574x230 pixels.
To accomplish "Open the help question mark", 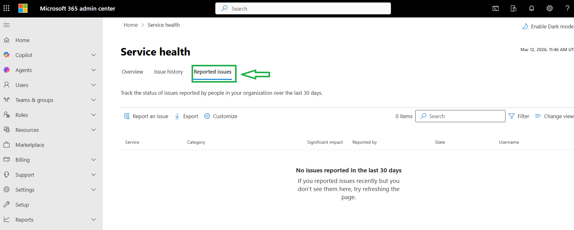I will [567, 8].
